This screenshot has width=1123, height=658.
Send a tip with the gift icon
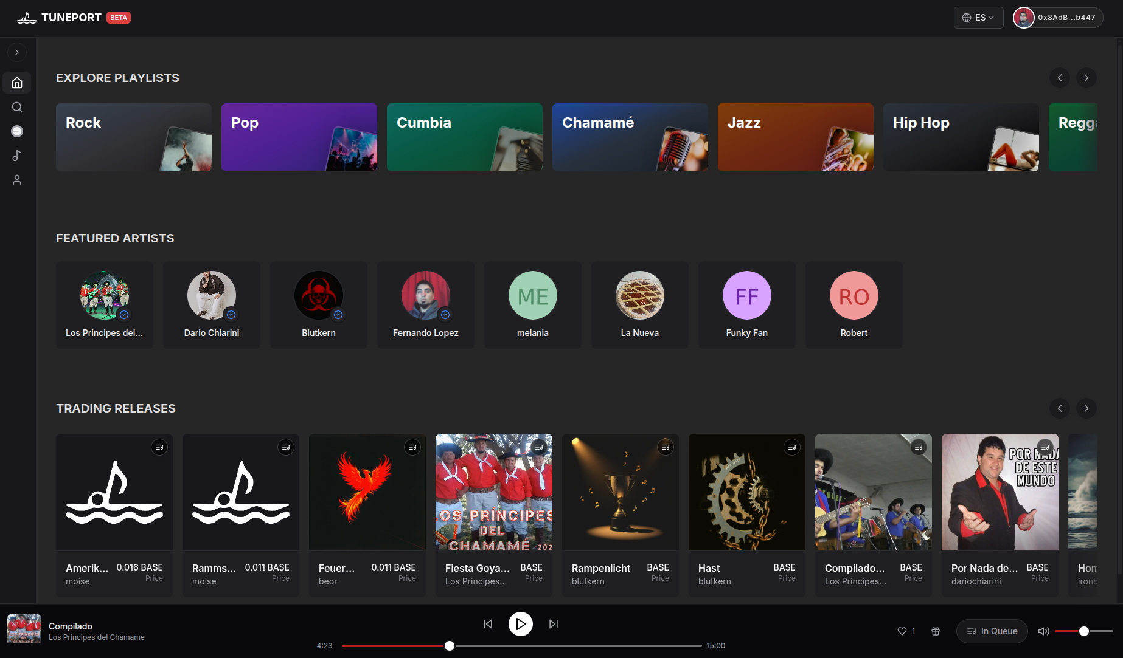(936, 631)
